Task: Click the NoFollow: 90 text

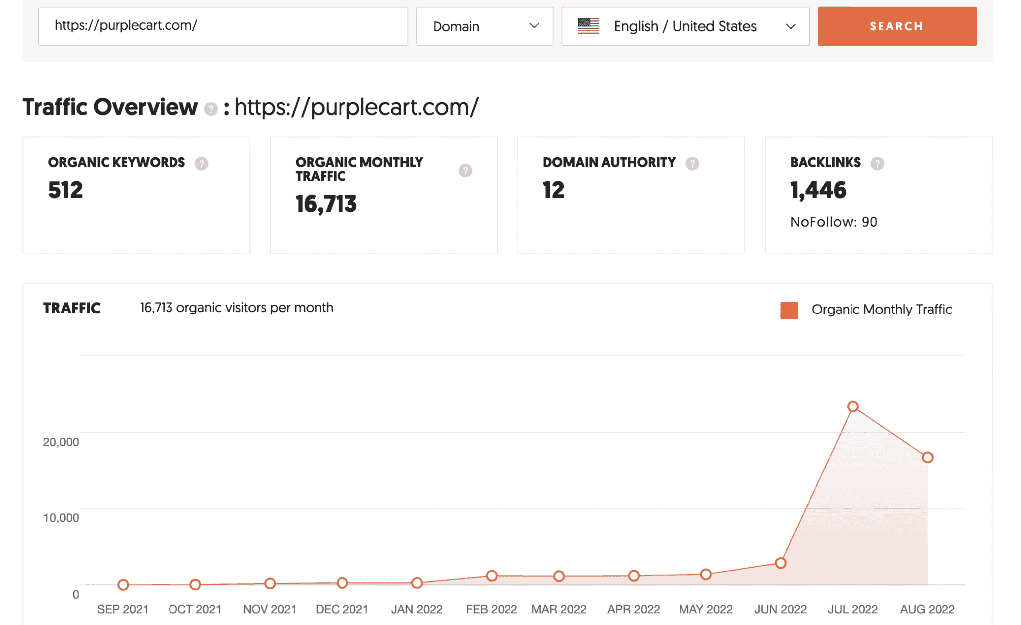Action: coord(834,222)
